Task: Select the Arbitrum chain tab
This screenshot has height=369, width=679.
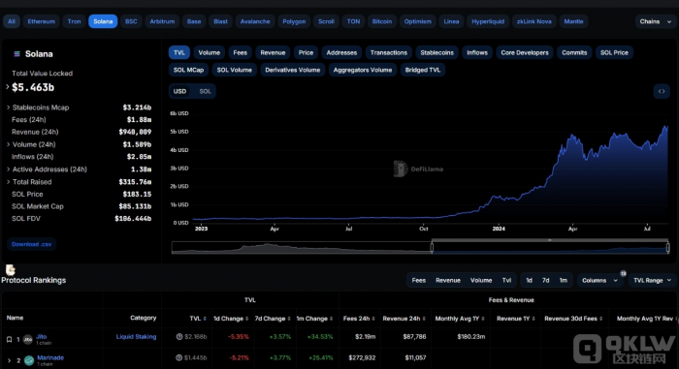Action: 162,21
